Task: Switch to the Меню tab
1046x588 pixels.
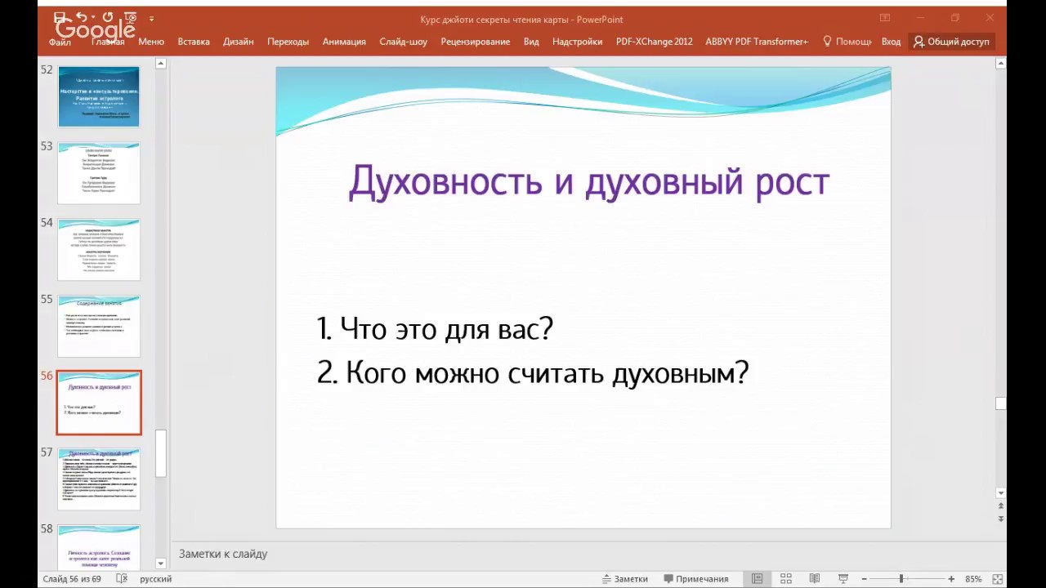Action: click(x=151, y=42)
